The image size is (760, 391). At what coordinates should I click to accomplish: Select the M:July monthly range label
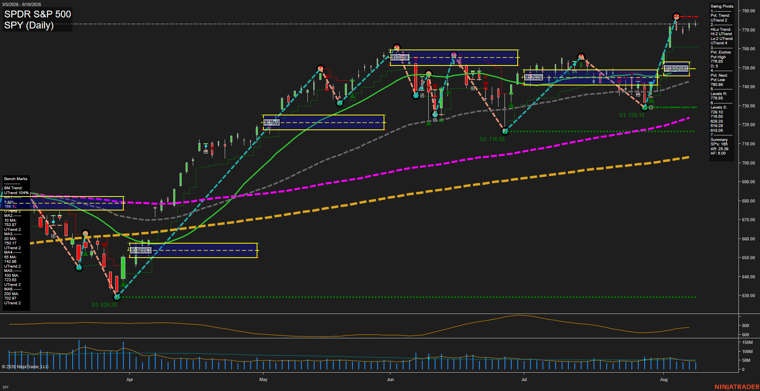click(x=534, y=77)
